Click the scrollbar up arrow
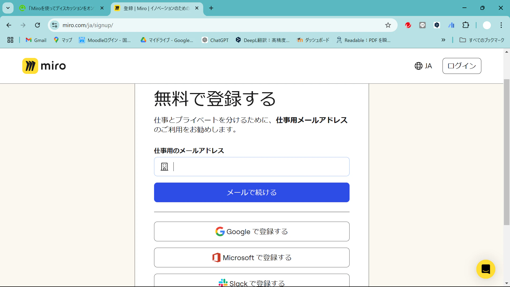 coord(507,52)
